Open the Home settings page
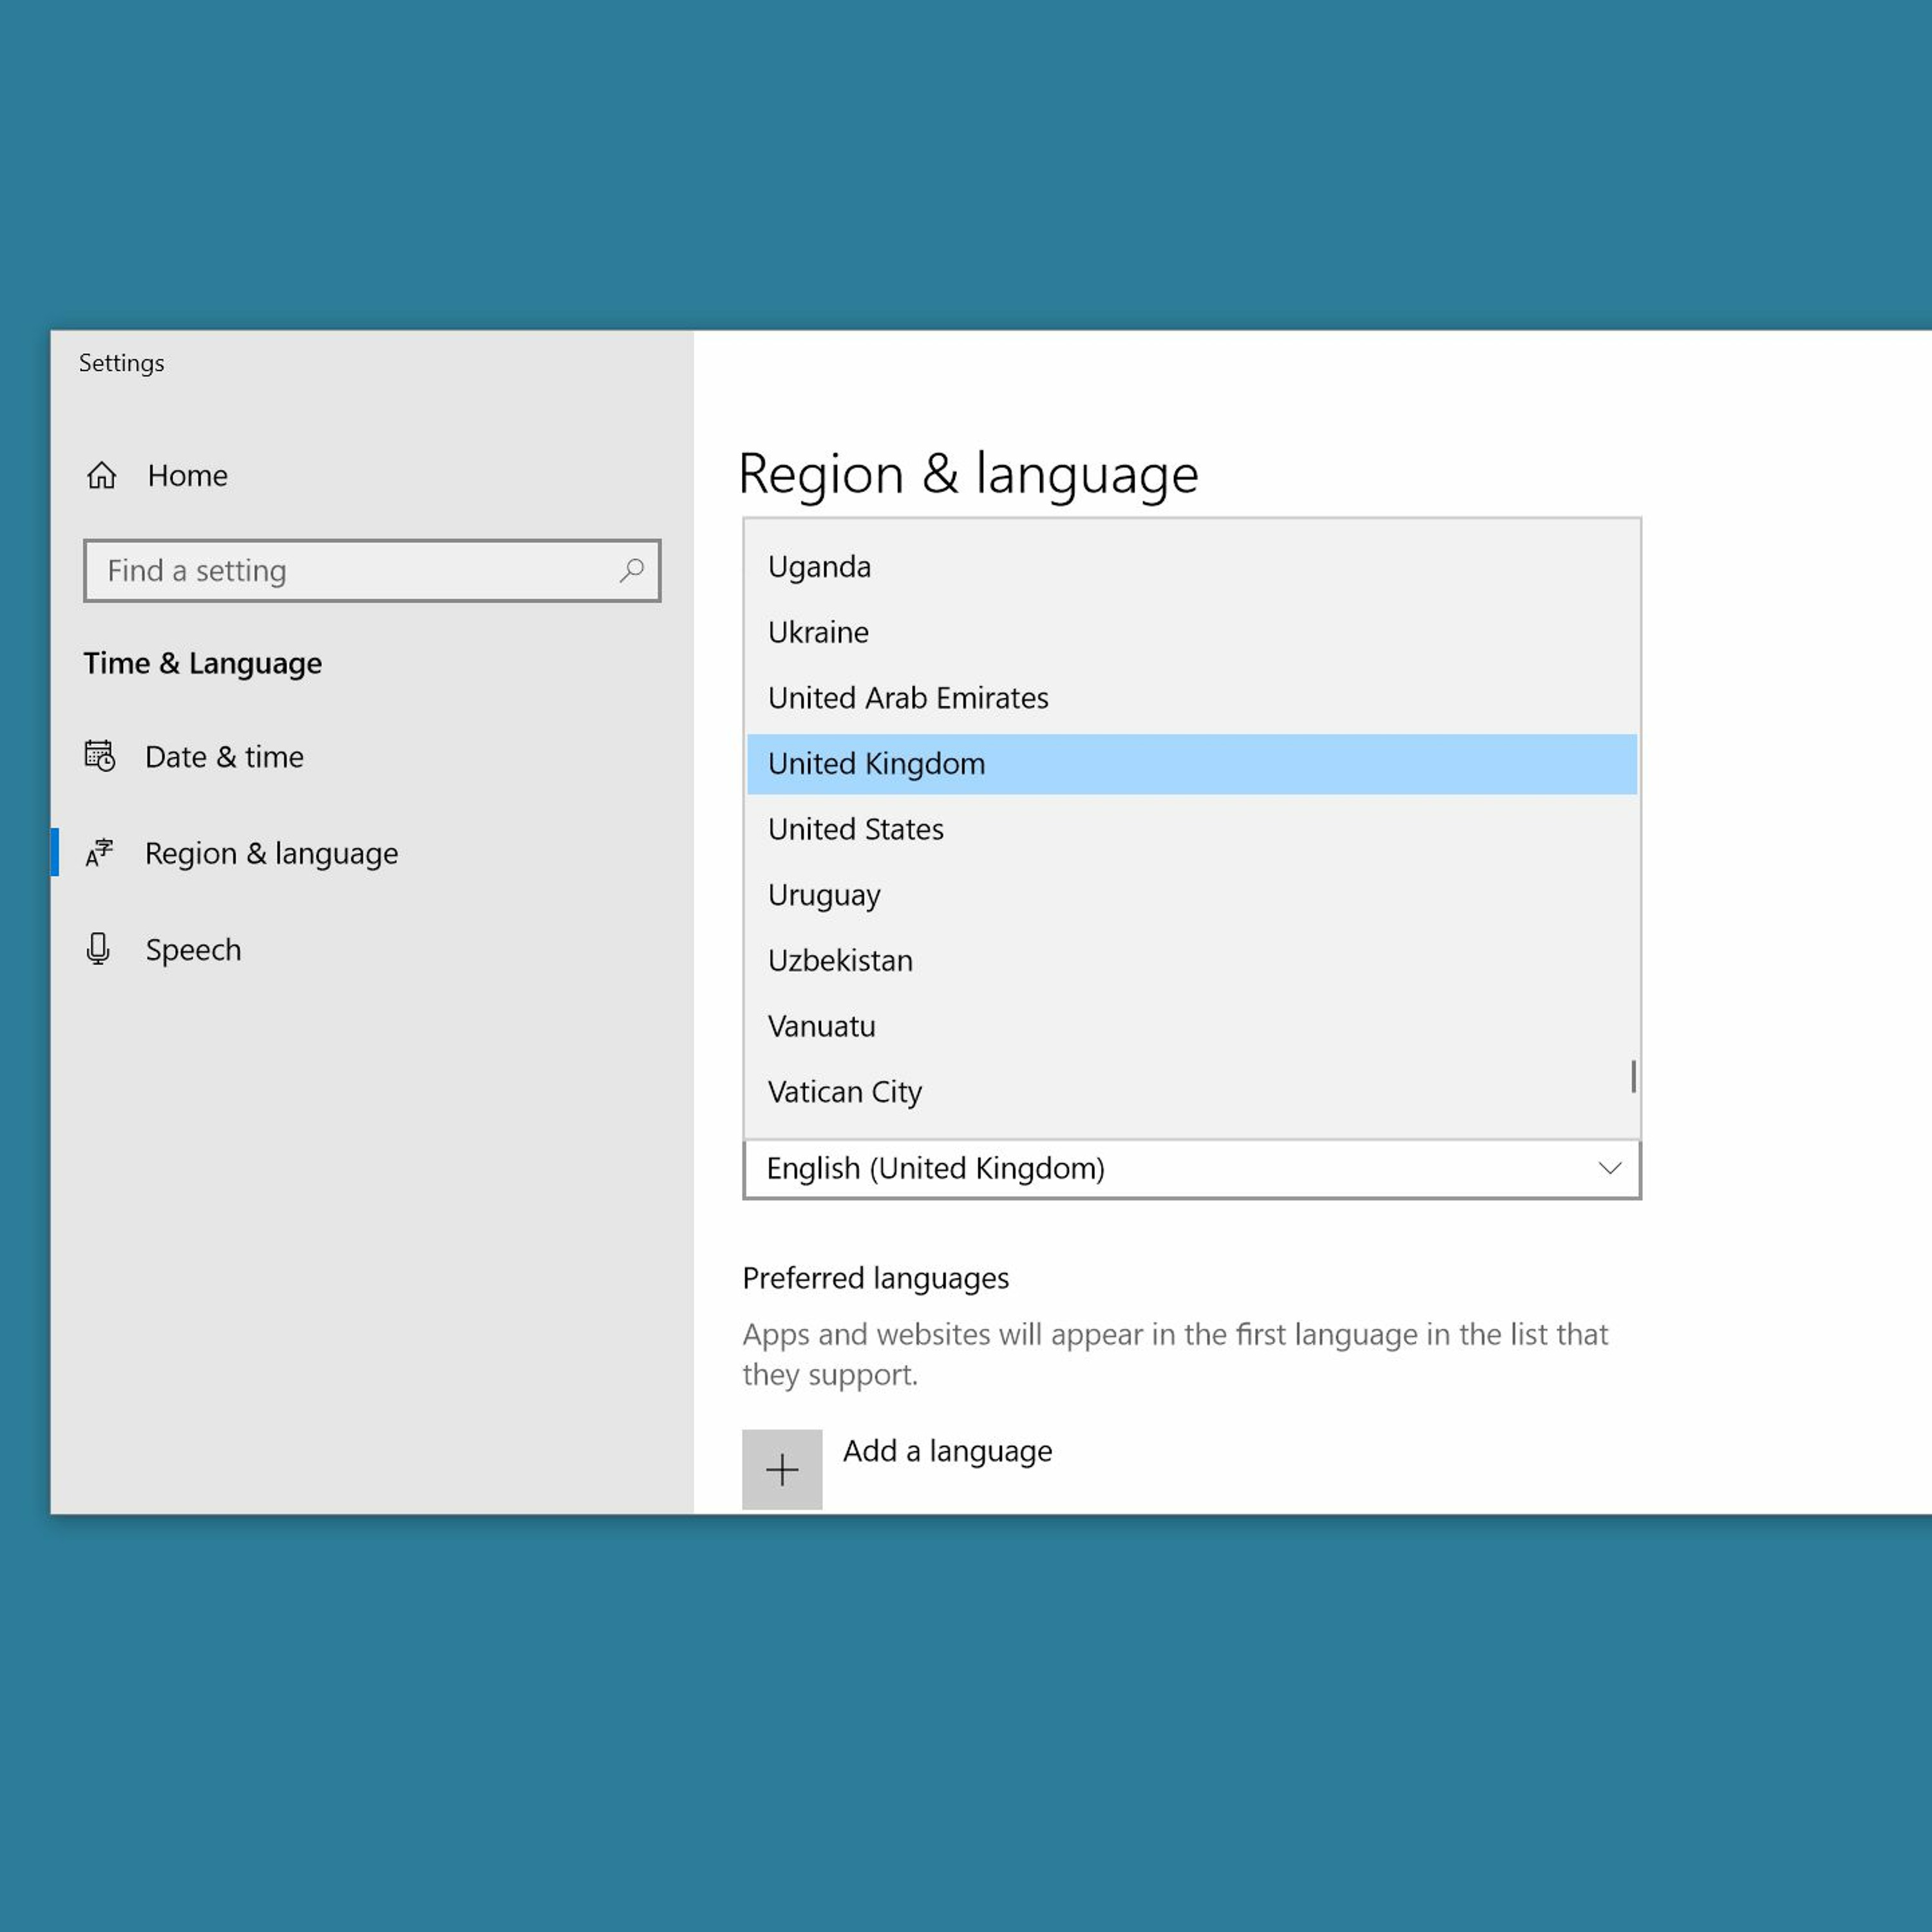 [187, 476]
